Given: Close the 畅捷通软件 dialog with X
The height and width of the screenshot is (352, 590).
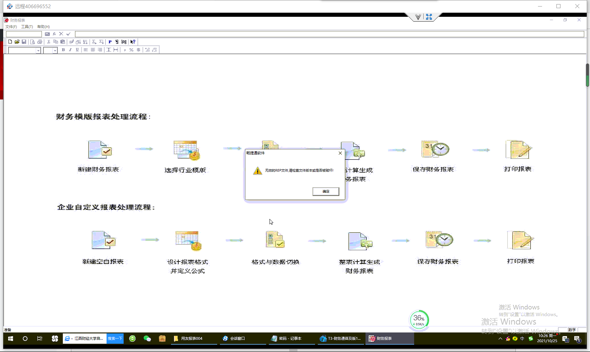Looking at the screenshot, I should click(x=340, y=153).
